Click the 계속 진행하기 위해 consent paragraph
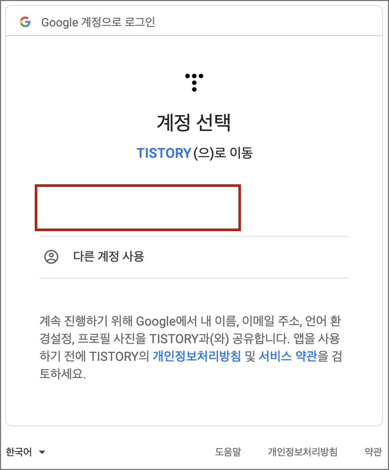 (x=191, y=347)
